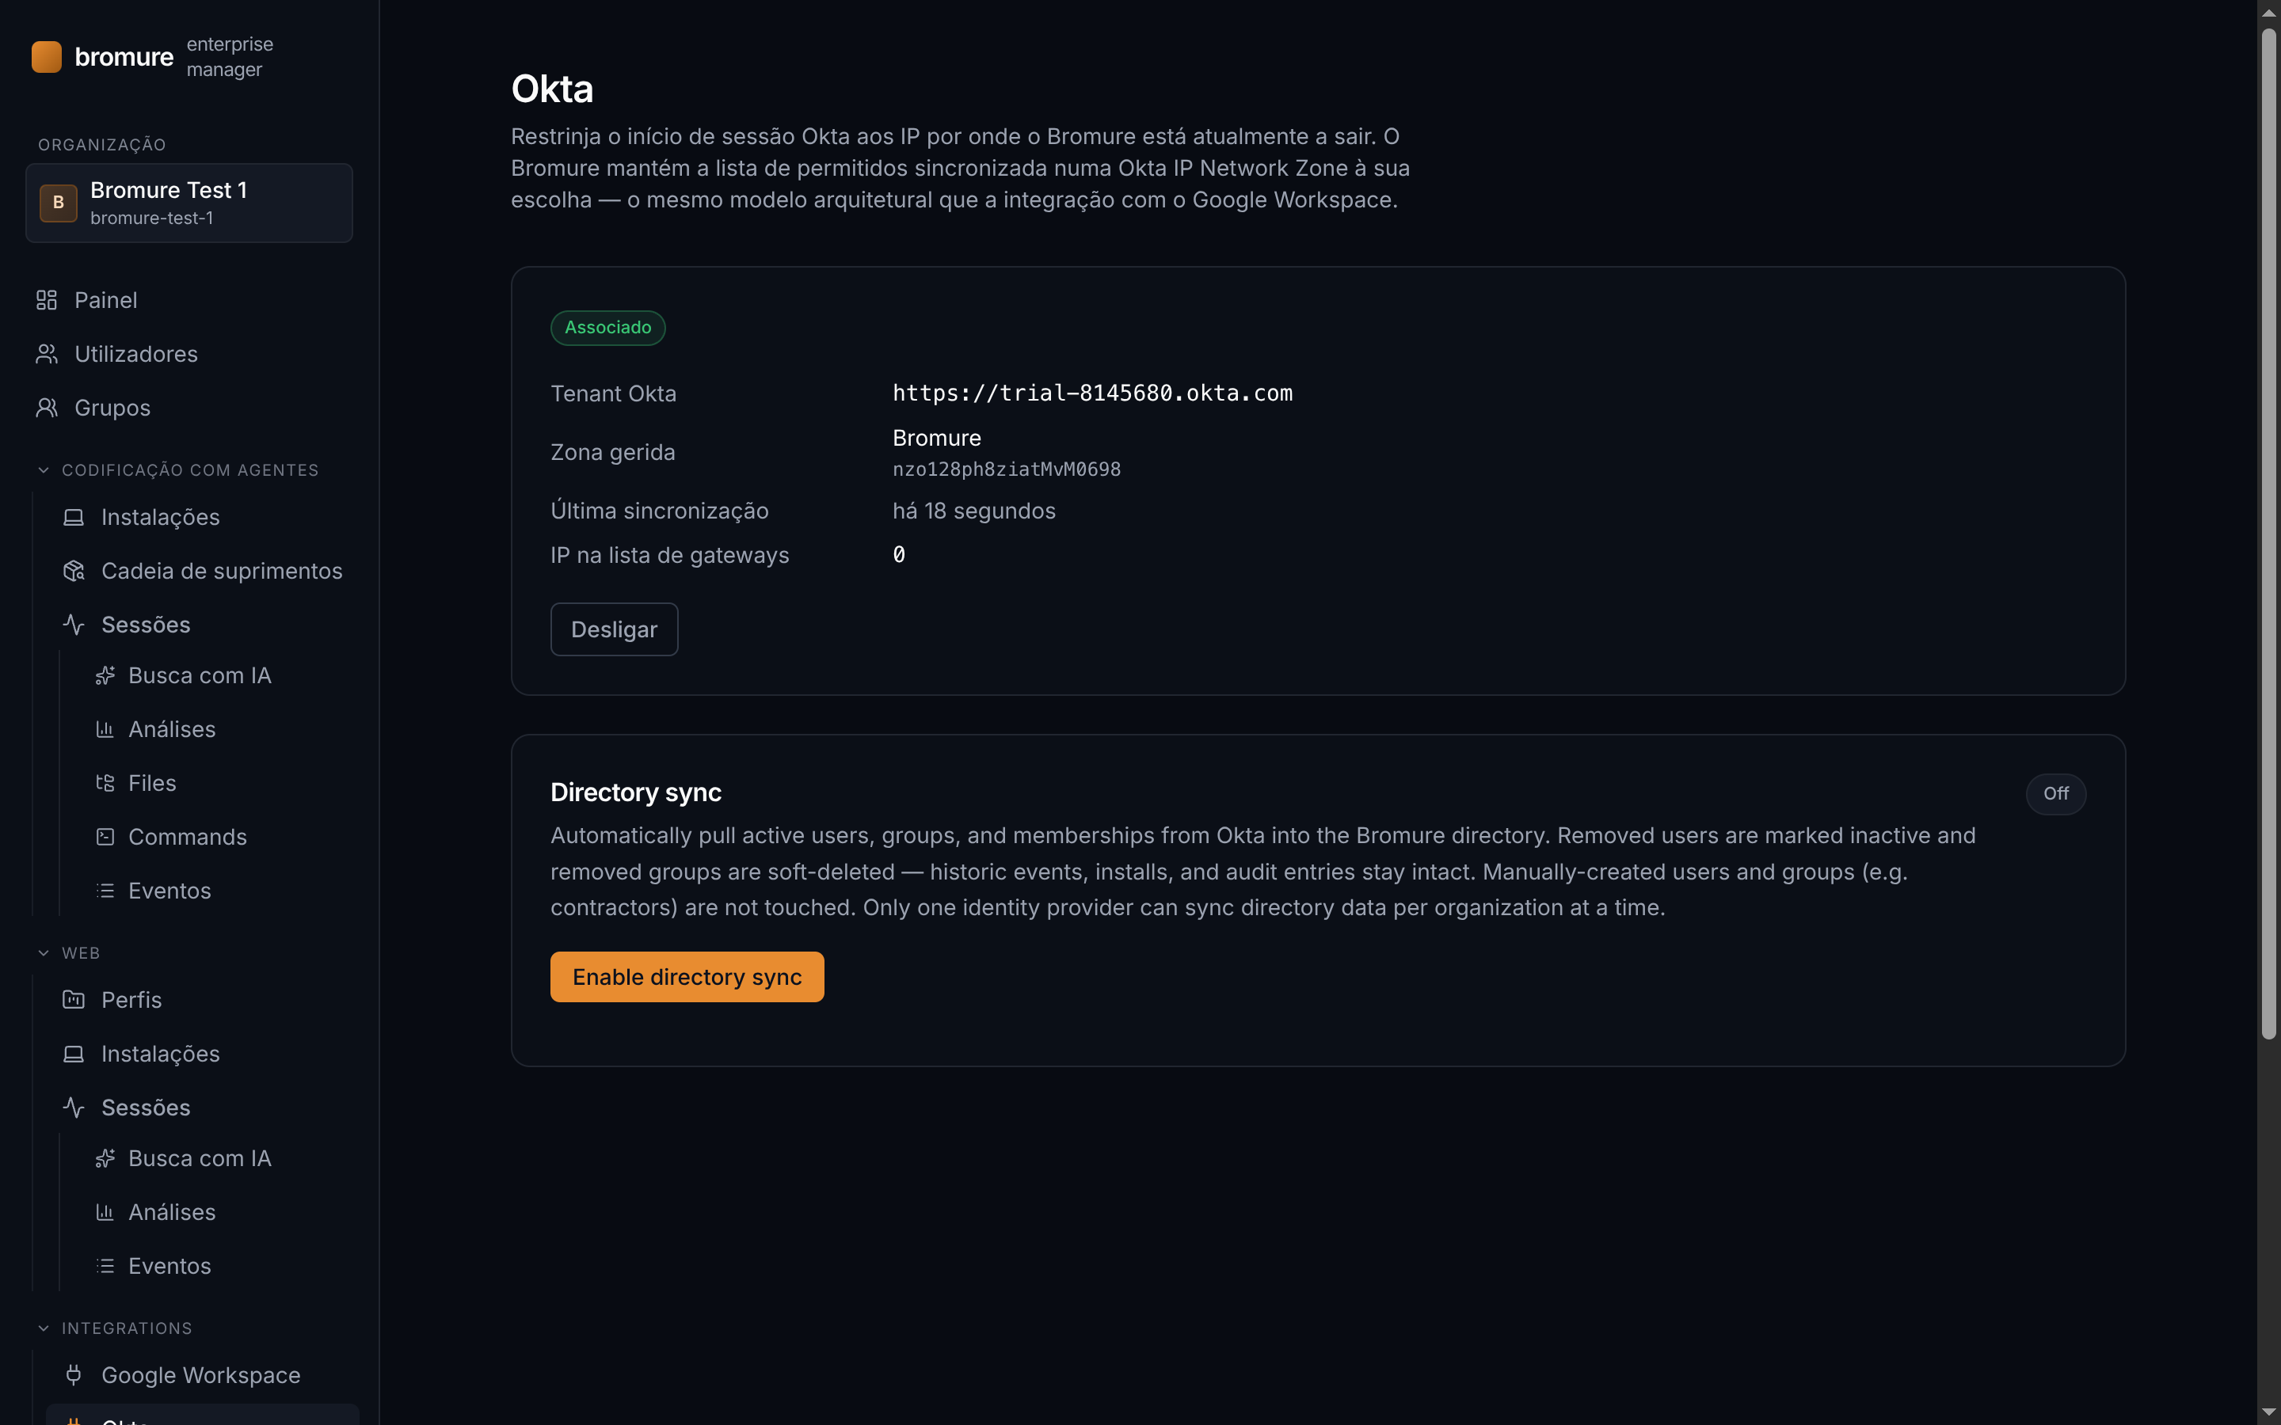Open Busca com IA under Web
Image resolution: width=2281 pixels, height=1425 pixels.
coord(199,1158)
